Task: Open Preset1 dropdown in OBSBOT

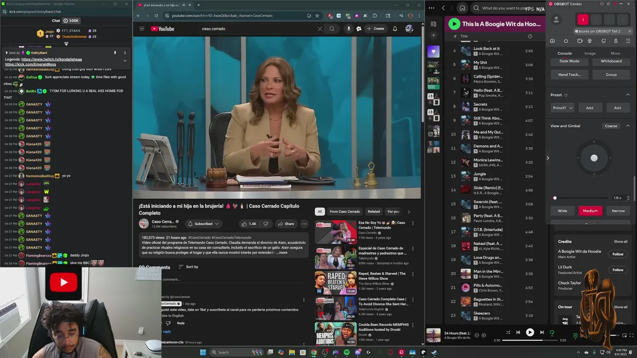Action: [563, 108]
